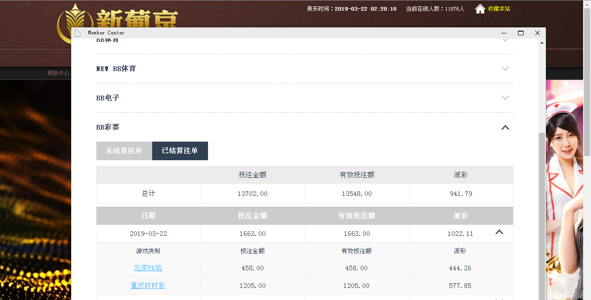Screen dimensions: 591x300
Task: Click the 总计 row label
Action: 148,194
